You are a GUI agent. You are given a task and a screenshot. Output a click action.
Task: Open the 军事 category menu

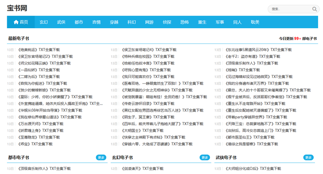220,22
